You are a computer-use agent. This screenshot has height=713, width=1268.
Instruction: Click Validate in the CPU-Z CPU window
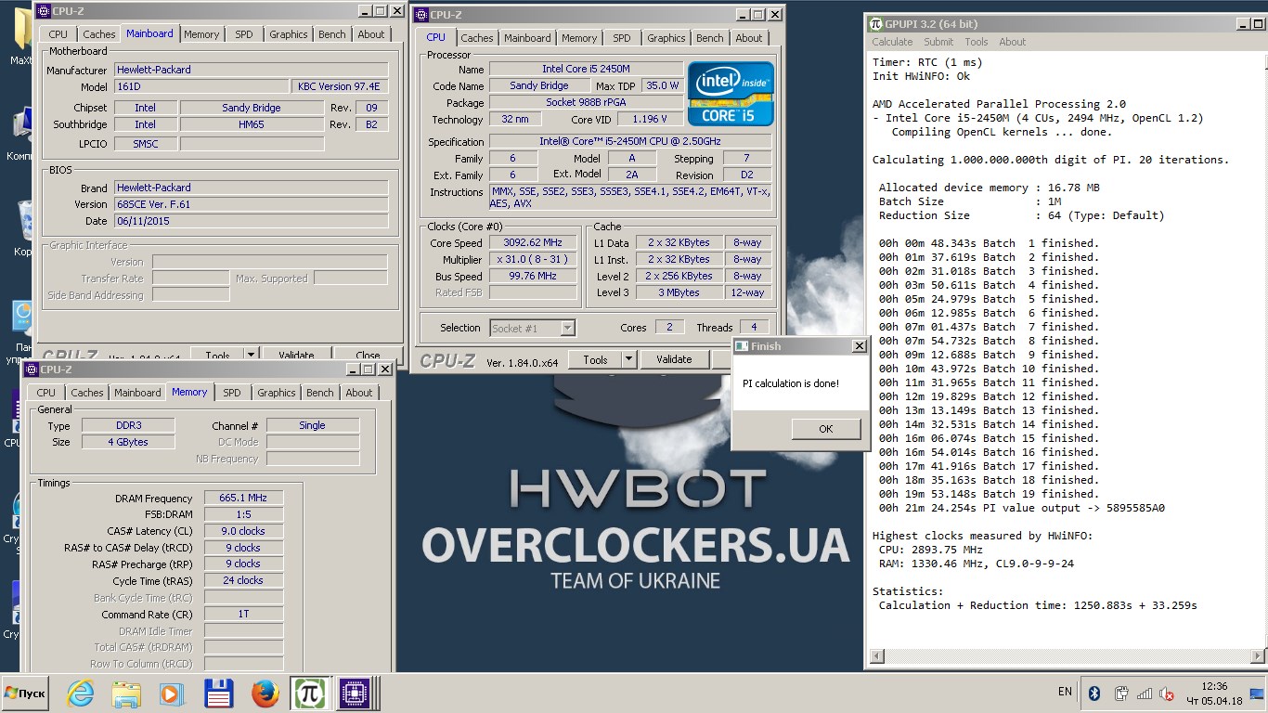(674, 359)
